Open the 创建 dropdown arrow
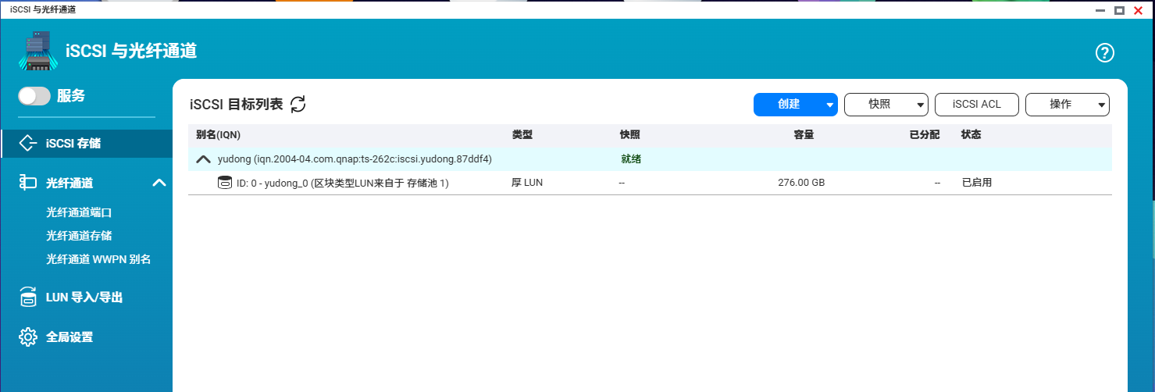The width and height of the screenshot is (1155, 392). 831,105
